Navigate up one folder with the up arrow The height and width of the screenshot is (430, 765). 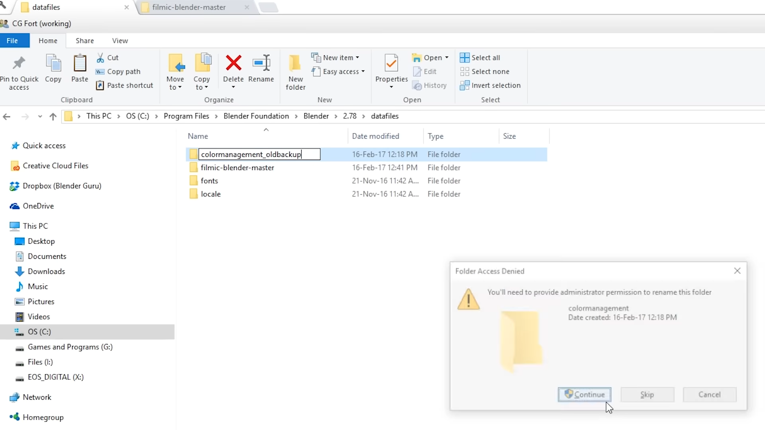(x=53, y=116)
